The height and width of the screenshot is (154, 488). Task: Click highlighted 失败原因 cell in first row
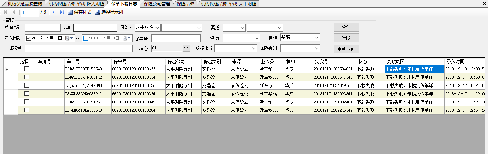[x=415, y=69]
